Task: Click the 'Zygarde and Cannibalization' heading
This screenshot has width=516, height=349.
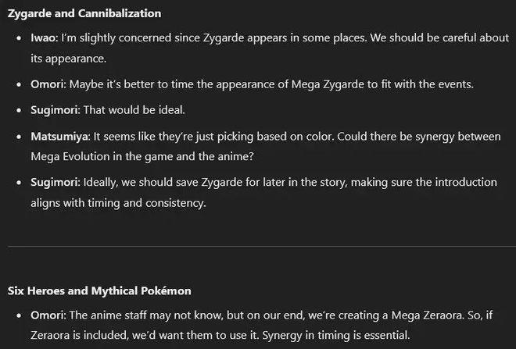Action: click(84, 13)
